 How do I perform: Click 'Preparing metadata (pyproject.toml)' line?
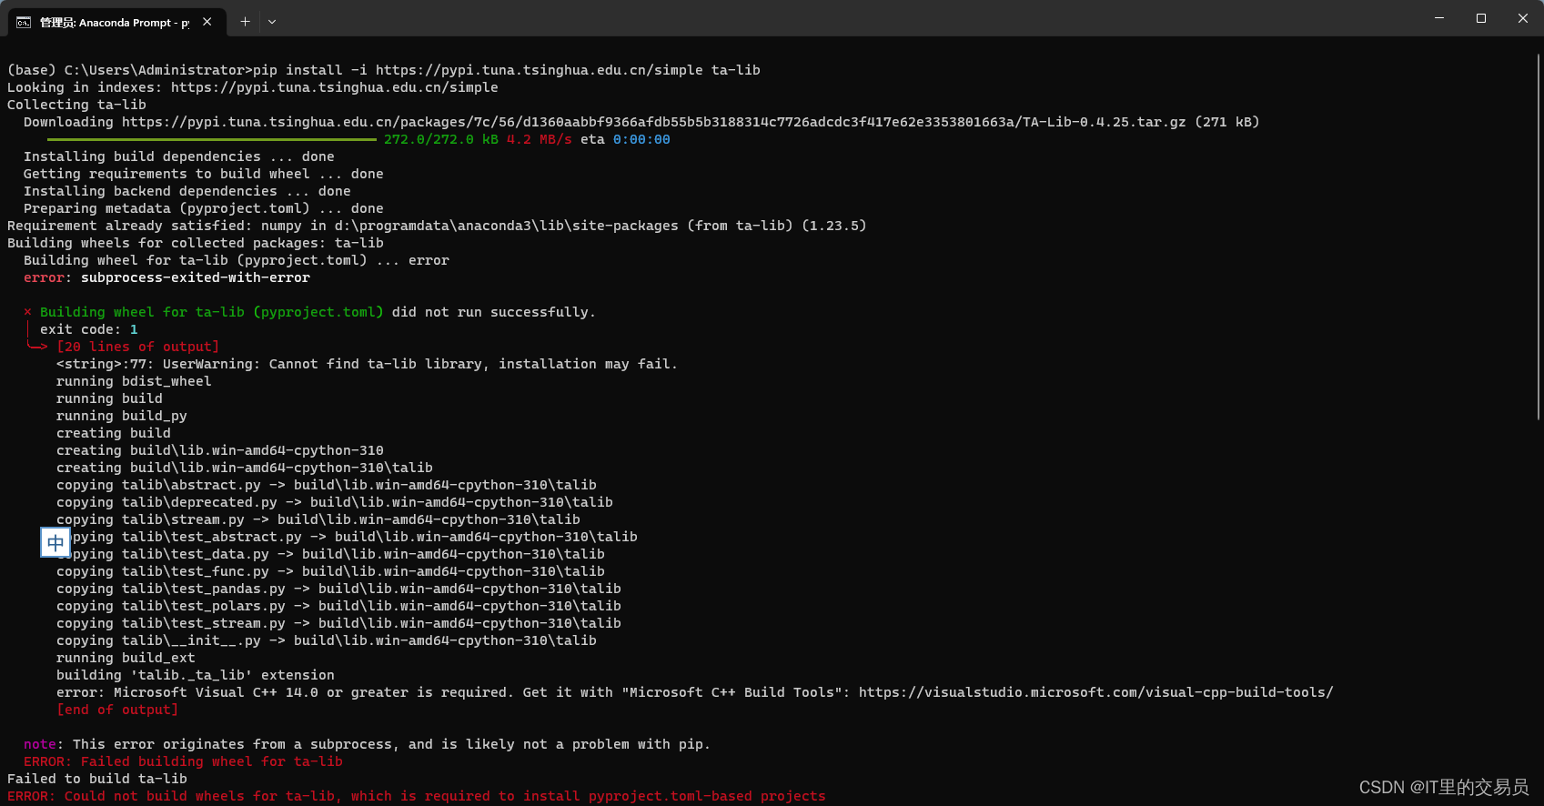204,208
